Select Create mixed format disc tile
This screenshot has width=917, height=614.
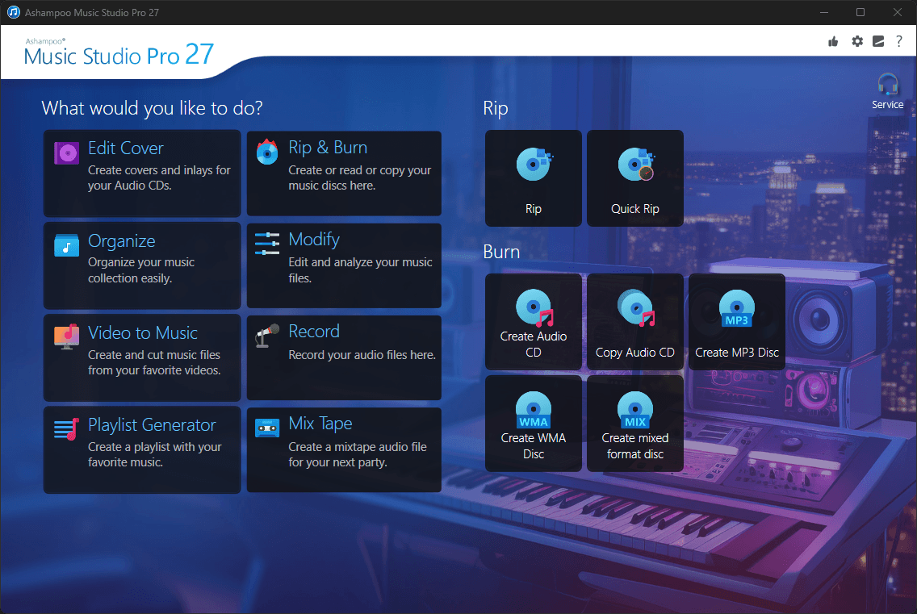(x=635, y=424)
